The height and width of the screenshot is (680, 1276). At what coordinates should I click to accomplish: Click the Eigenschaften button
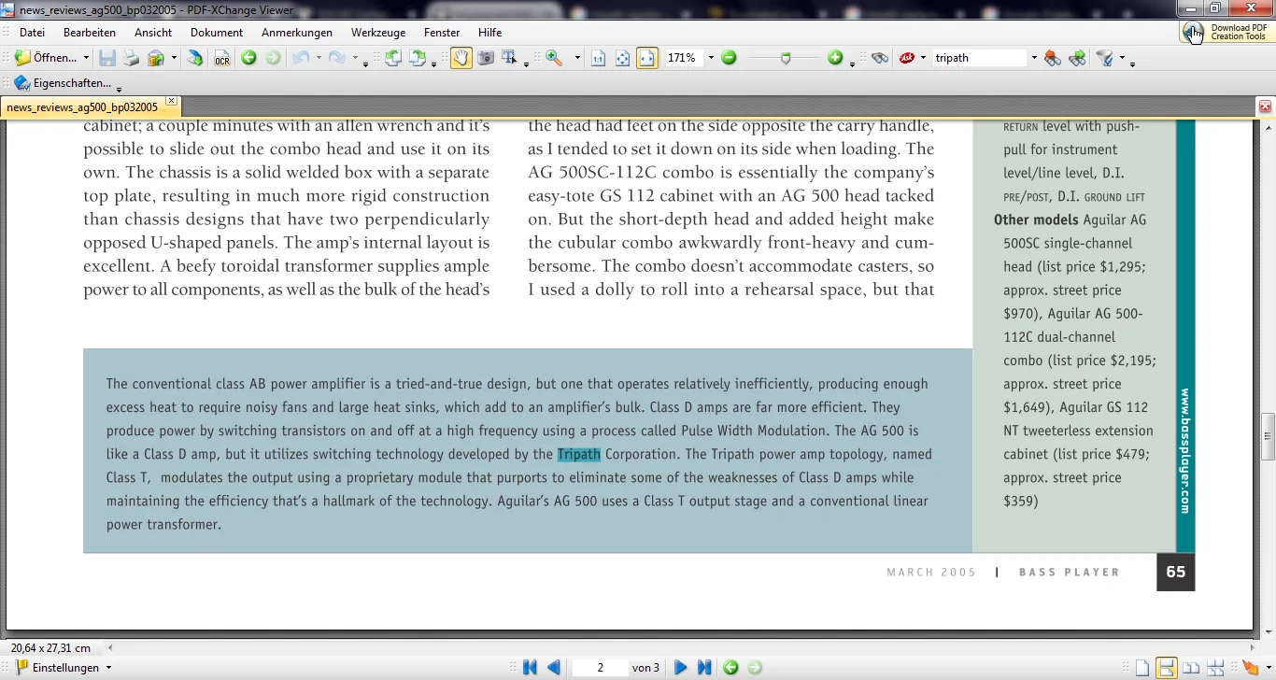tap(64, 83)
